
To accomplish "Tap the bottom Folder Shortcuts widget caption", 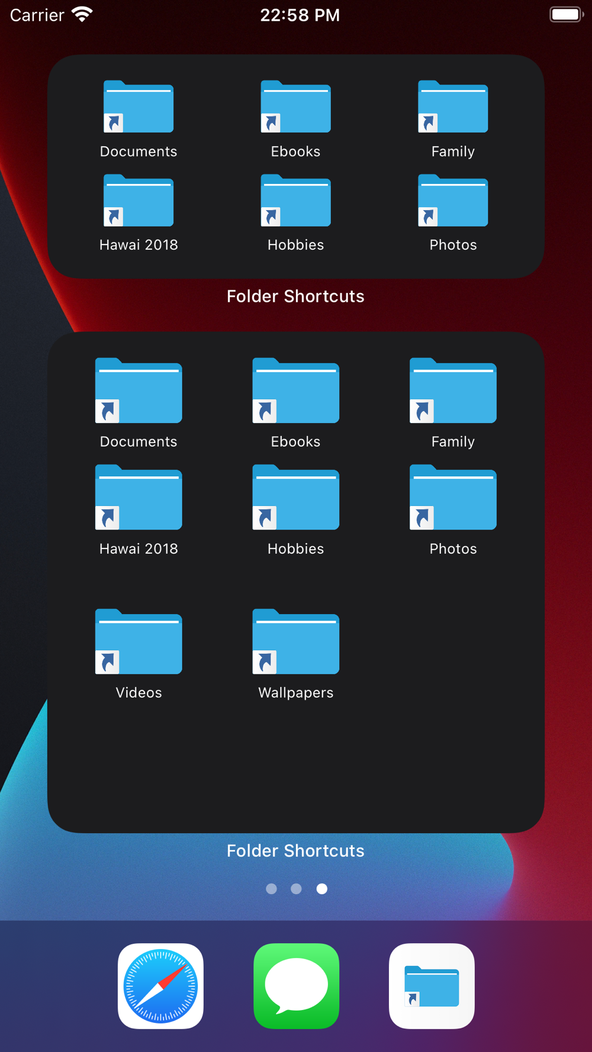I will click(295, 851).
